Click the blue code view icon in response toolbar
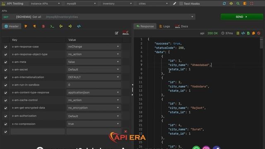 (243, 33)
